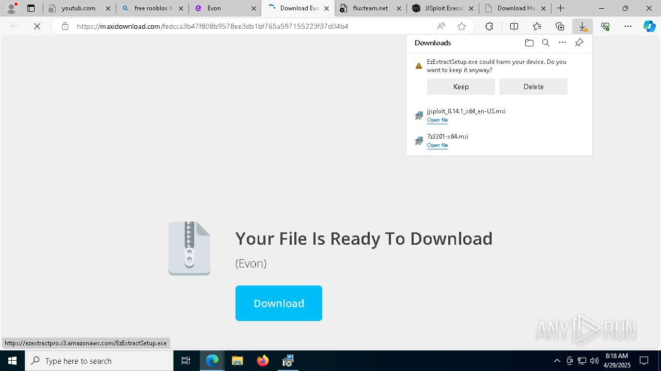Open the Edge profile icon

[x=11, y=8]
